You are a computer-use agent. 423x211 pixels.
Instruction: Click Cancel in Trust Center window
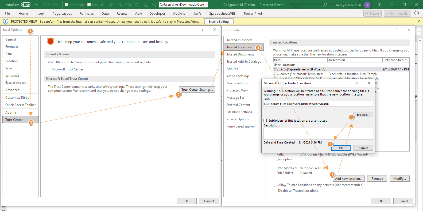pos(403,201)
